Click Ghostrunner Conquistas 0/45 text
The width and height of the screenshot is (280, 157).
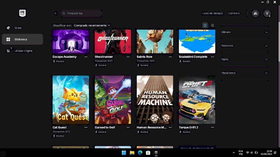pyautogui.click(x=104, y=61)
